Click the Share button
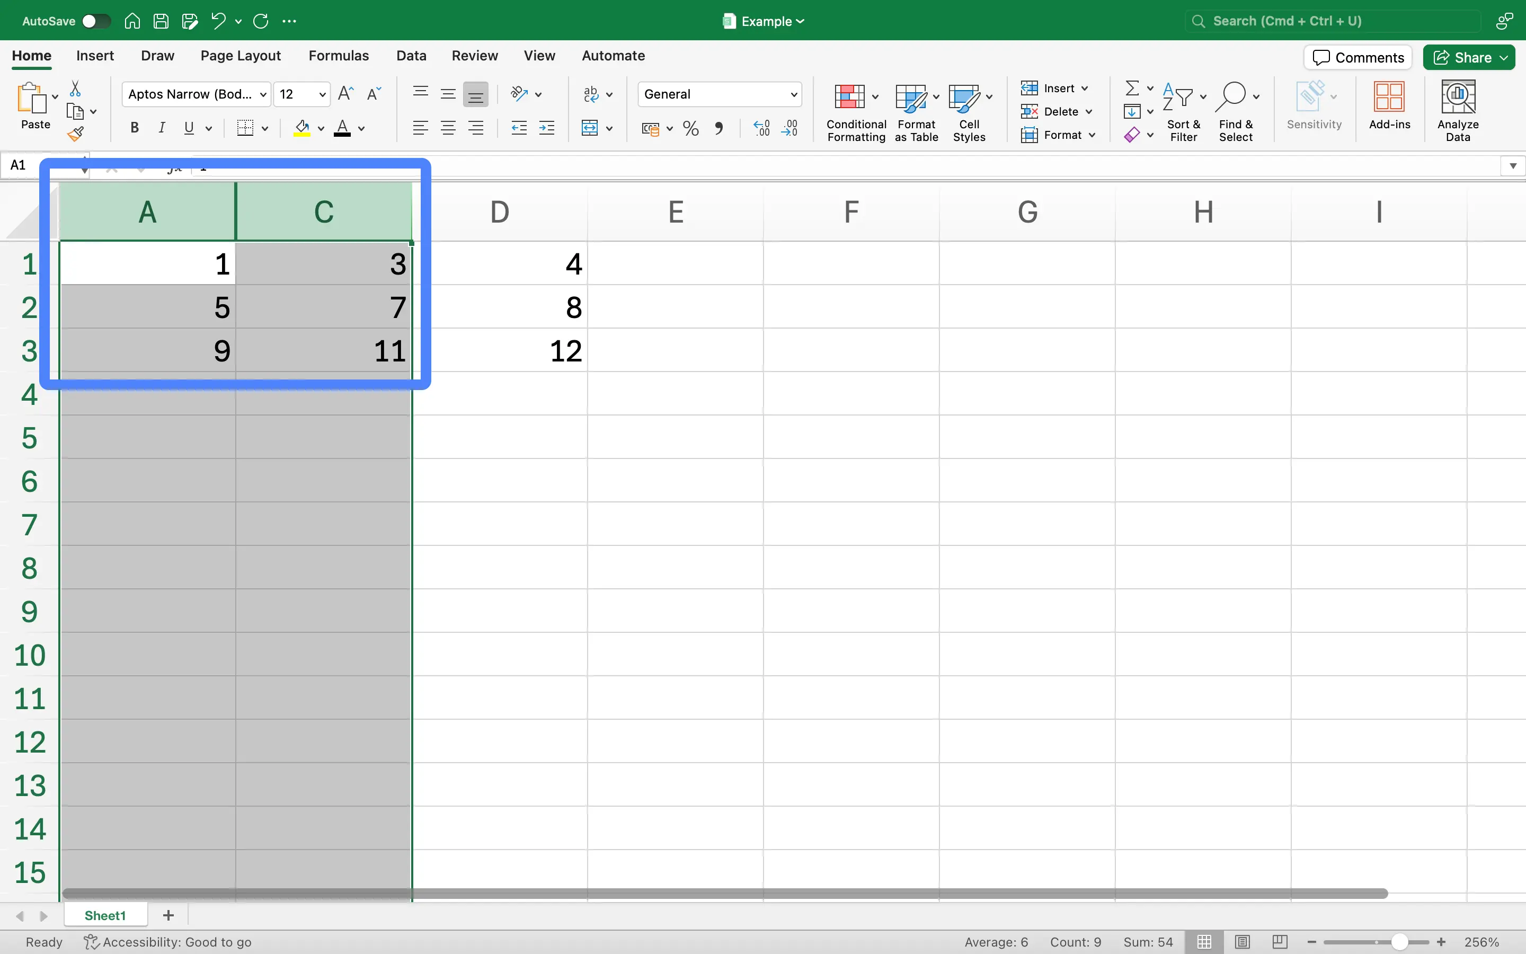Screen dimensions: 1526x954 [x=1469, y=57]
